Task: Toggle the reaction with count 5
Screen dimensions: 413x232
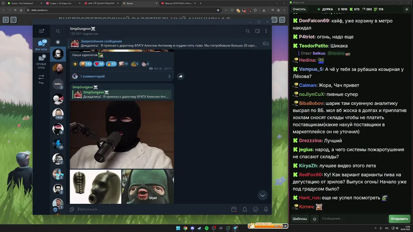Action: click(135, 64)
